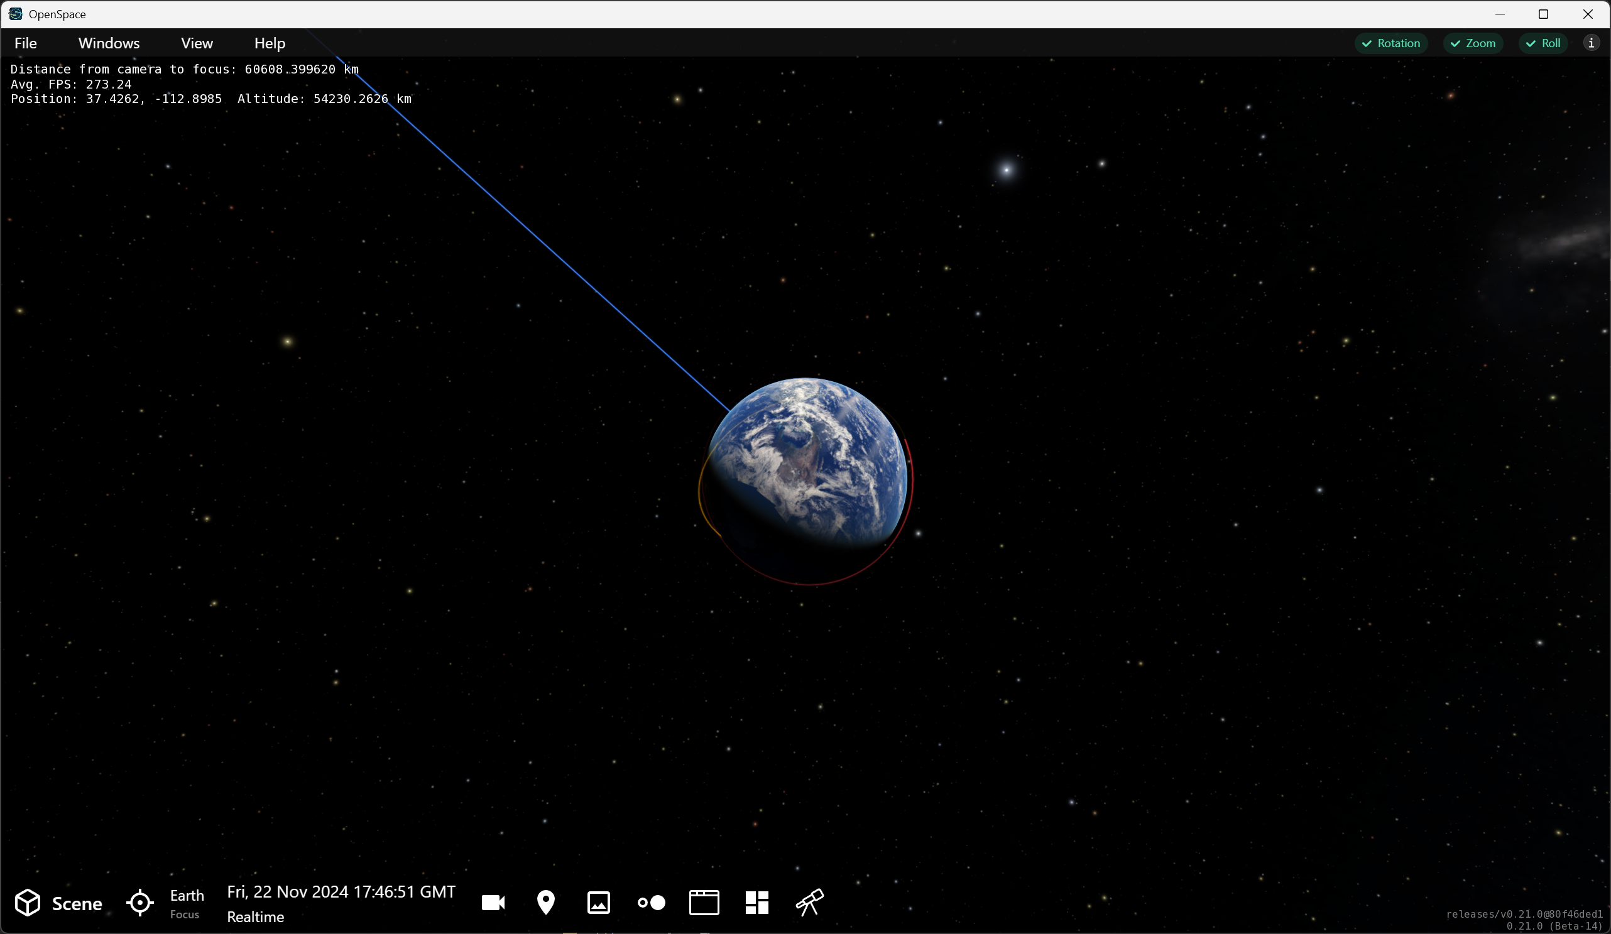
Task: Open the date and time panel
Action: (x=341, y=903)
